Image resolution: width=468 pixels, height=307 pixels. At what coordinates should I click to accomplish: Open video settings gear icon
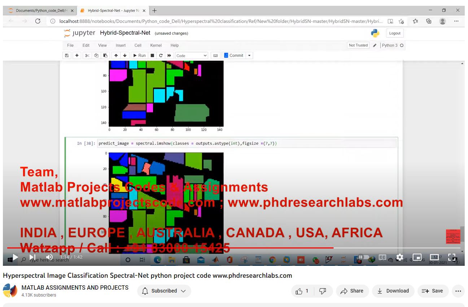399,257
